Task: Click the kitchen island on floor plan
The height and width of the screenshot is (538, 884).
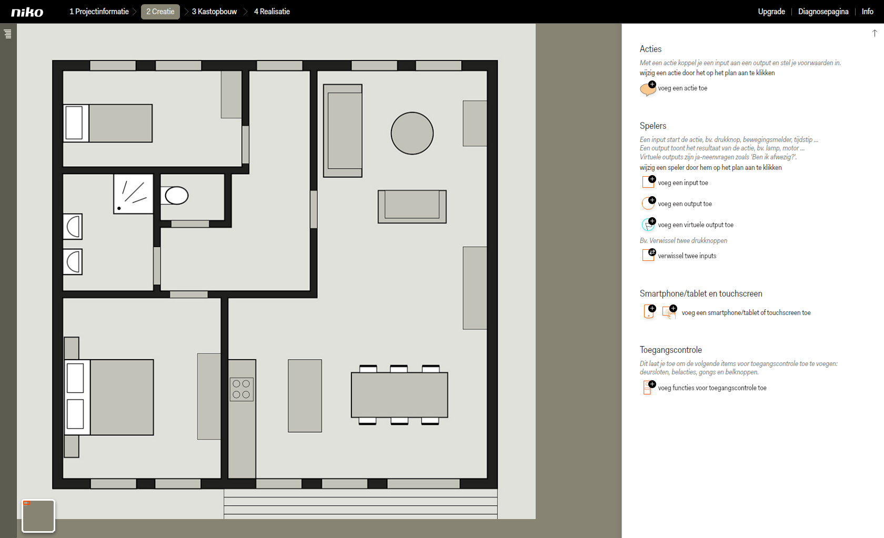Action: point(305,395)
